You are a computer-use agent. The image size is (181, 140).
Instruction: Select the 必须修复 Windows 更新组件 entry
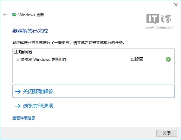[42, 60]
